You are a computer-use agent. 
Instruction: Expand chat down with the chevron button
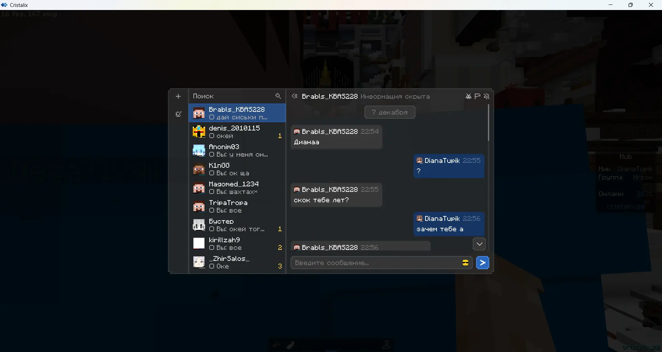point(479,244)
